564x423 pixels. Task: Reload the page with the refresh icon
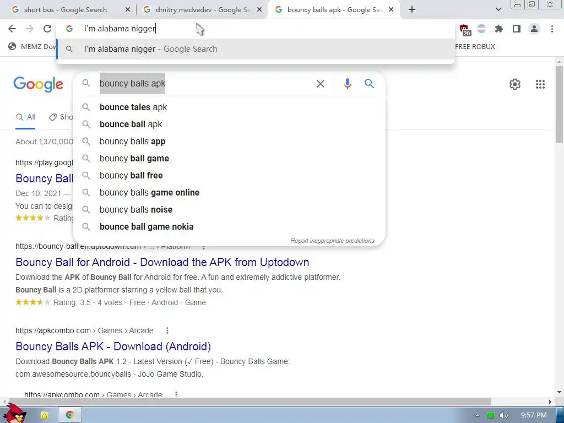47,29
